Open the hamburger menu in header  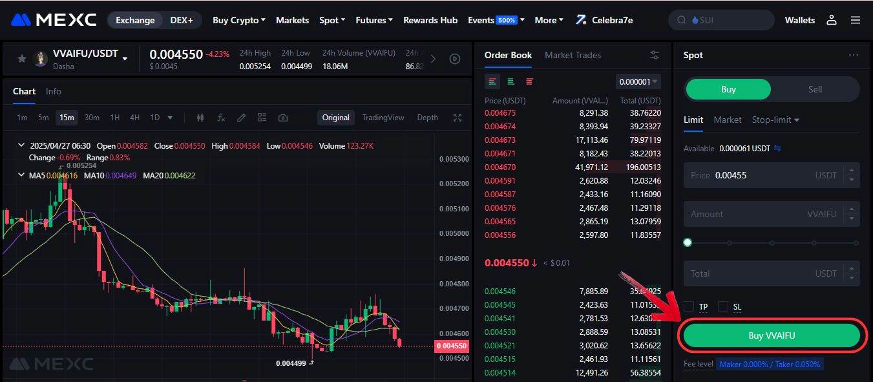pos(856,20)
